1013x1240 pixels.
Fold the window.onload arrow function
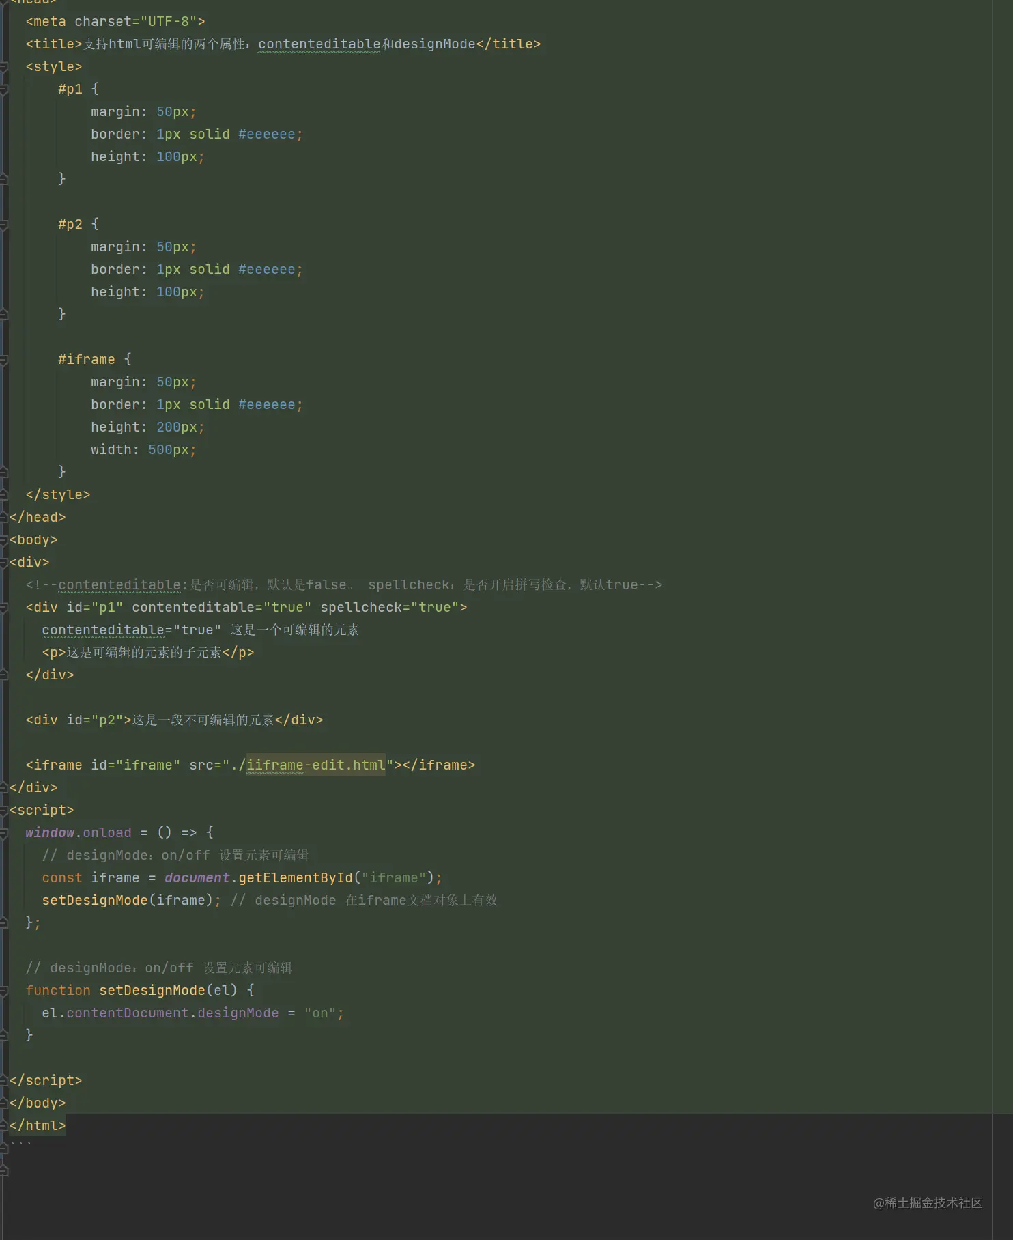pos(3,833)
